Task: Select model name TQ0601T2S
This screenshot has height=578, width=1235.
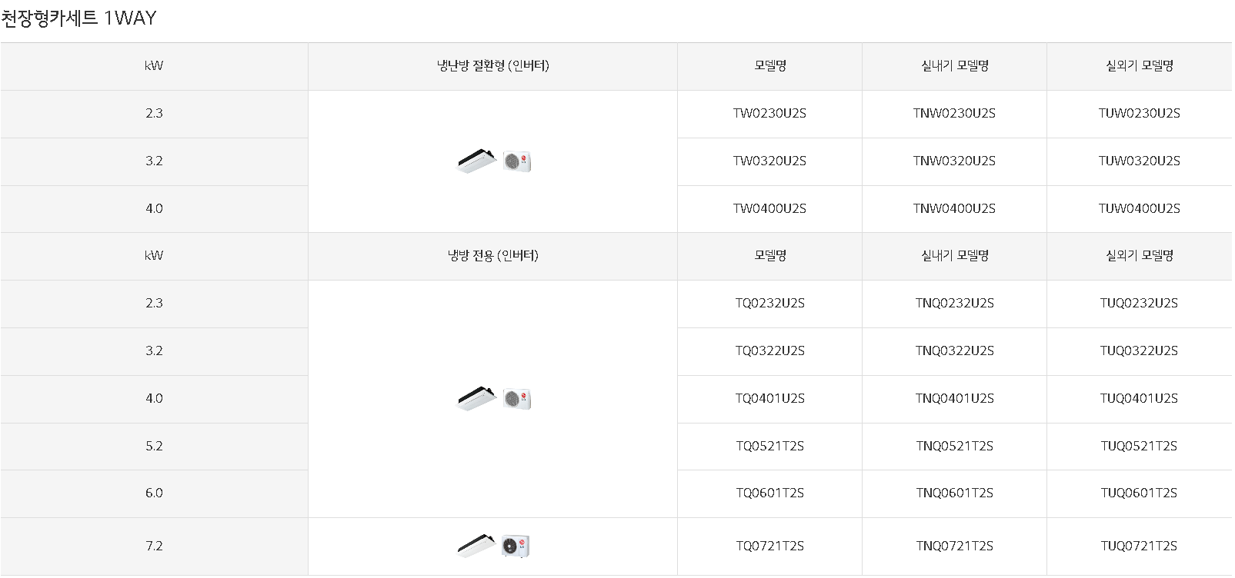Action: pos(769,493)
